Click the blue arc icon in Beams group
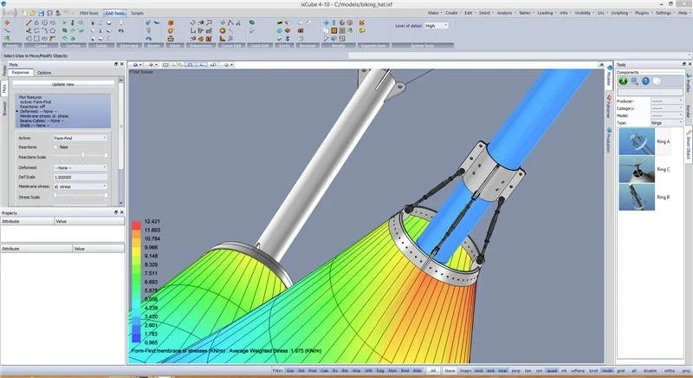 pyautogui.click(x=148, y=38)
